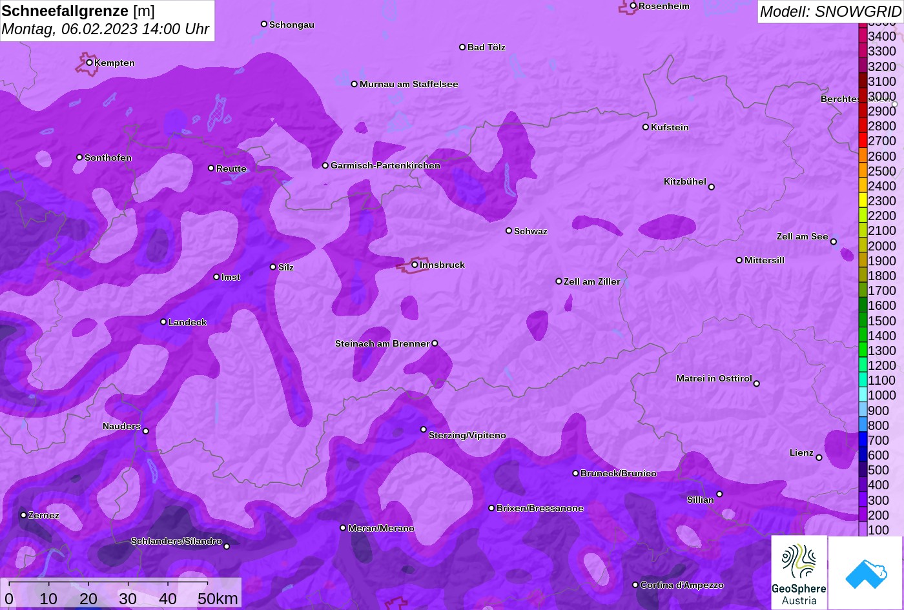Screen dimensions: 904x610
Task: Click the Zernez location marker
Action: coord(23,515)
